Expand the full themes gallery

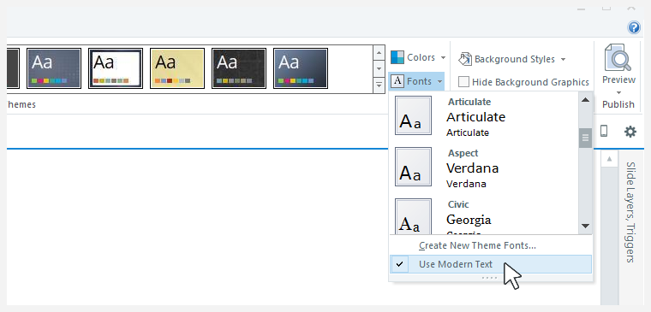pos(379,85)
